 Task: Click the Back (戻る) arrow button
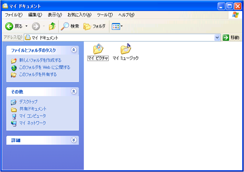point(10,26)
